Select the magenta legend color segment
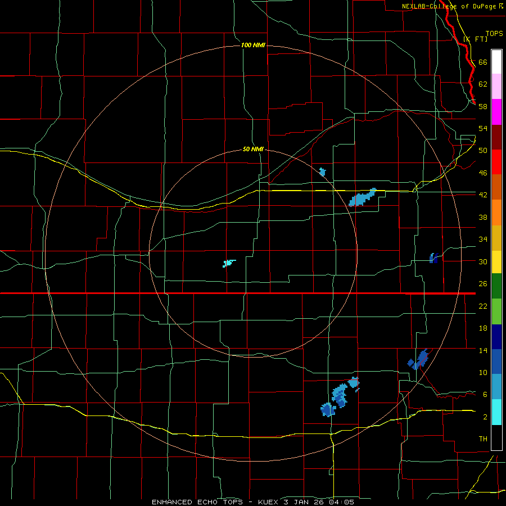This screenshot has height=506, width=506. 496,112
